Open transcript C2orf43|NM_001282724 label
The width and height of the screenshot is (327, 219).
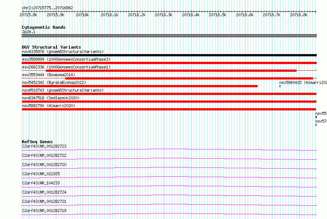(x=44, y=192)
